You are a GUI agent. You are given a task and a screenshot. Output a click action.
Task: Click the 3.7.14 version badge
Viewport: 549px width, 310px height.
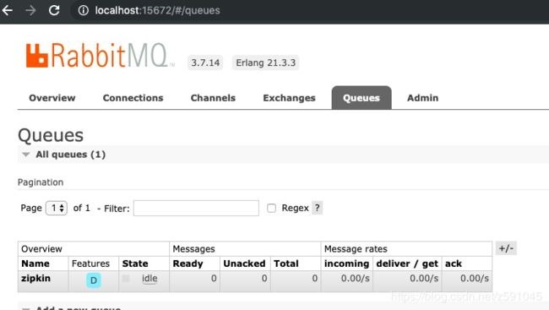click(205, 63)
